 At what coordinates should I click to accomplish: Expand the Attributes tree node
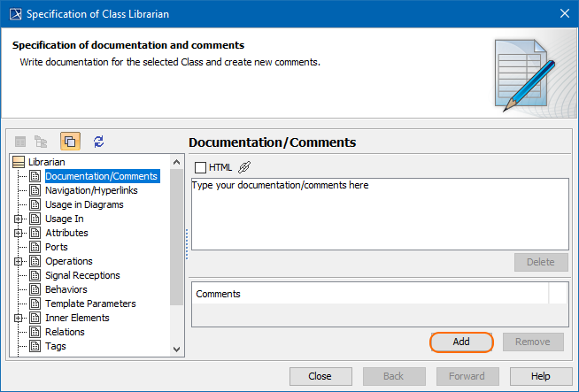point(19,233)
